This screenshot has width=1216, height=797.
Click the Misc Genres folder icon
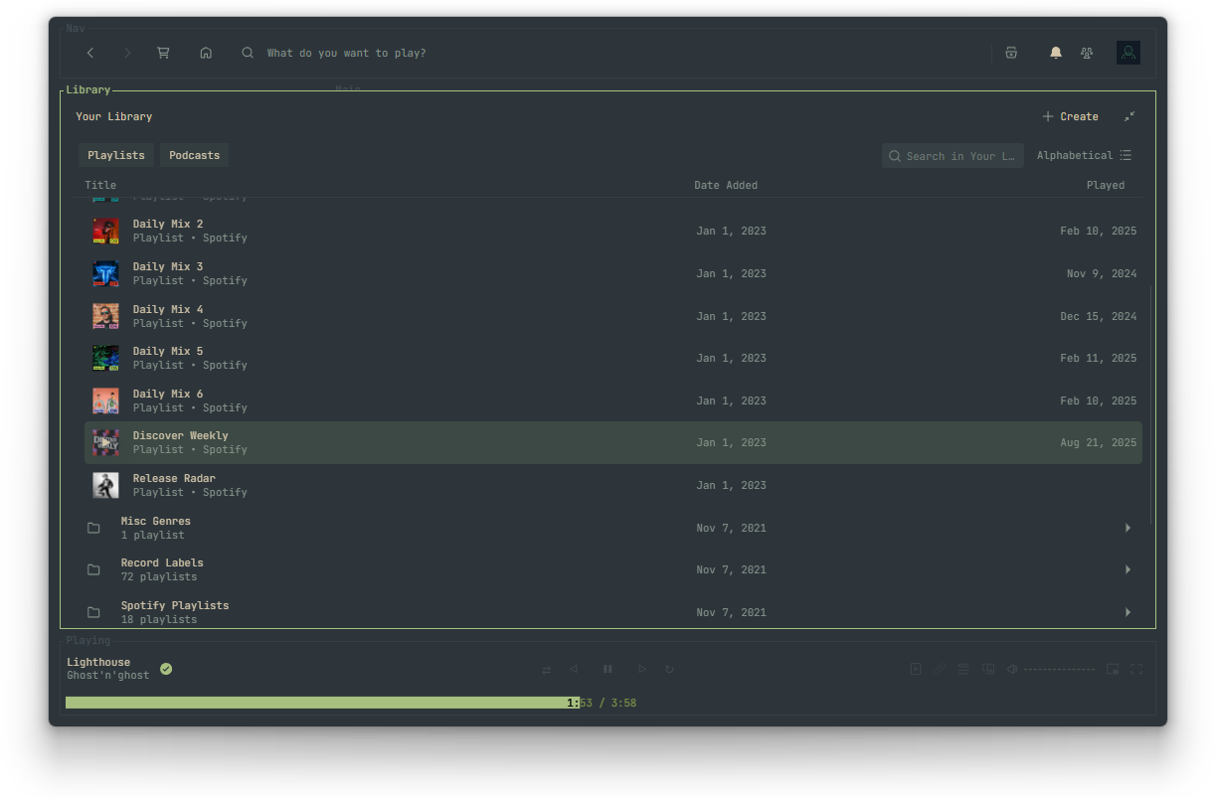click(x=93, y=528)
